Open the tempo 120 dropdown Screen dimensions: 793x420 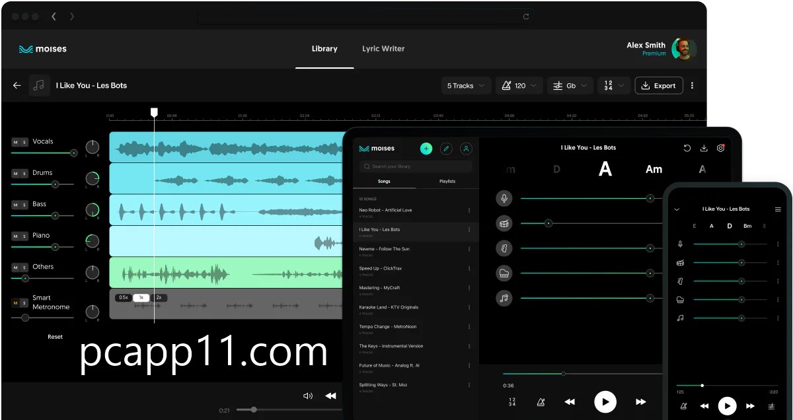click(x=519, y=86)
